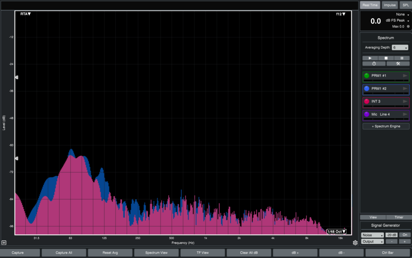
Task: Click the upper threshold handle near -30 dB
Action: 17,77
